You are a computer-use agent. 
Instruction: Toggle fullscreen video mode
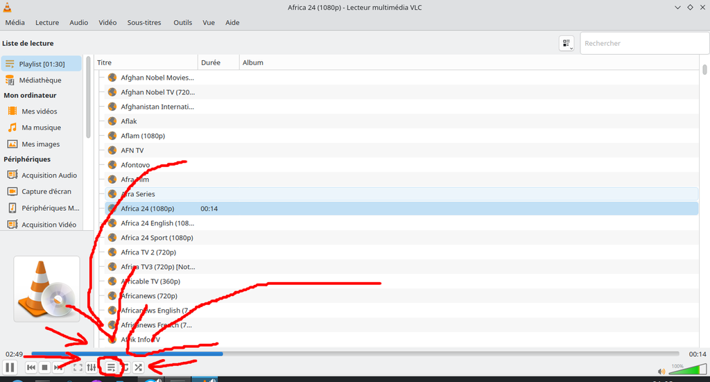78,367
